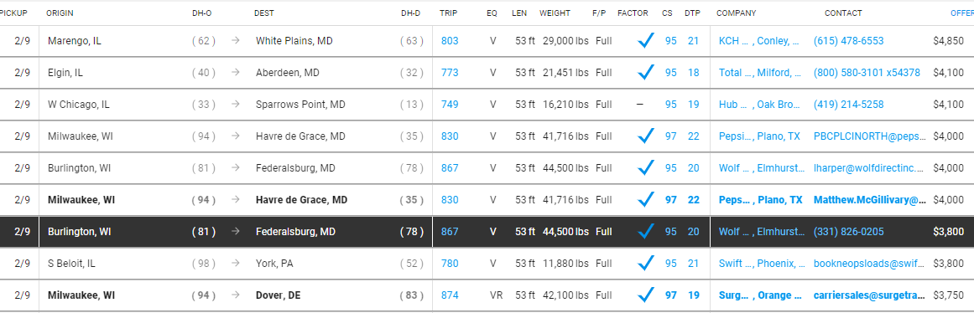974x313 pixels.
Task: Sort loads by the TRIP column header
Action: 447,13
